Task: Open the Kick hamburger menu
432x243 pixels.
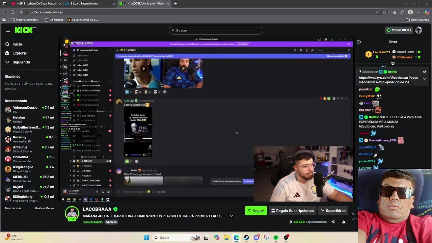Action: pyautogui.click(x=8, y=30)
